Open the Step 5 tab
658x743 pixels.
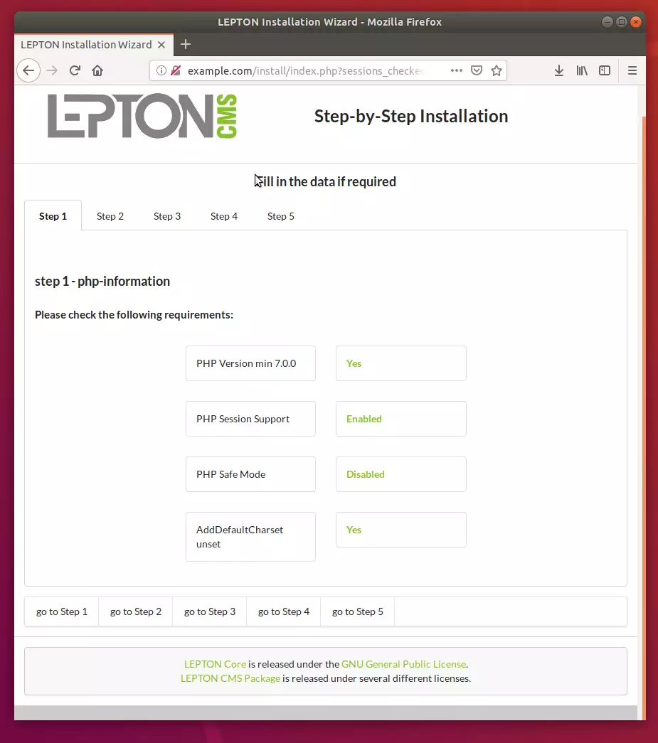tap(281, 216)
